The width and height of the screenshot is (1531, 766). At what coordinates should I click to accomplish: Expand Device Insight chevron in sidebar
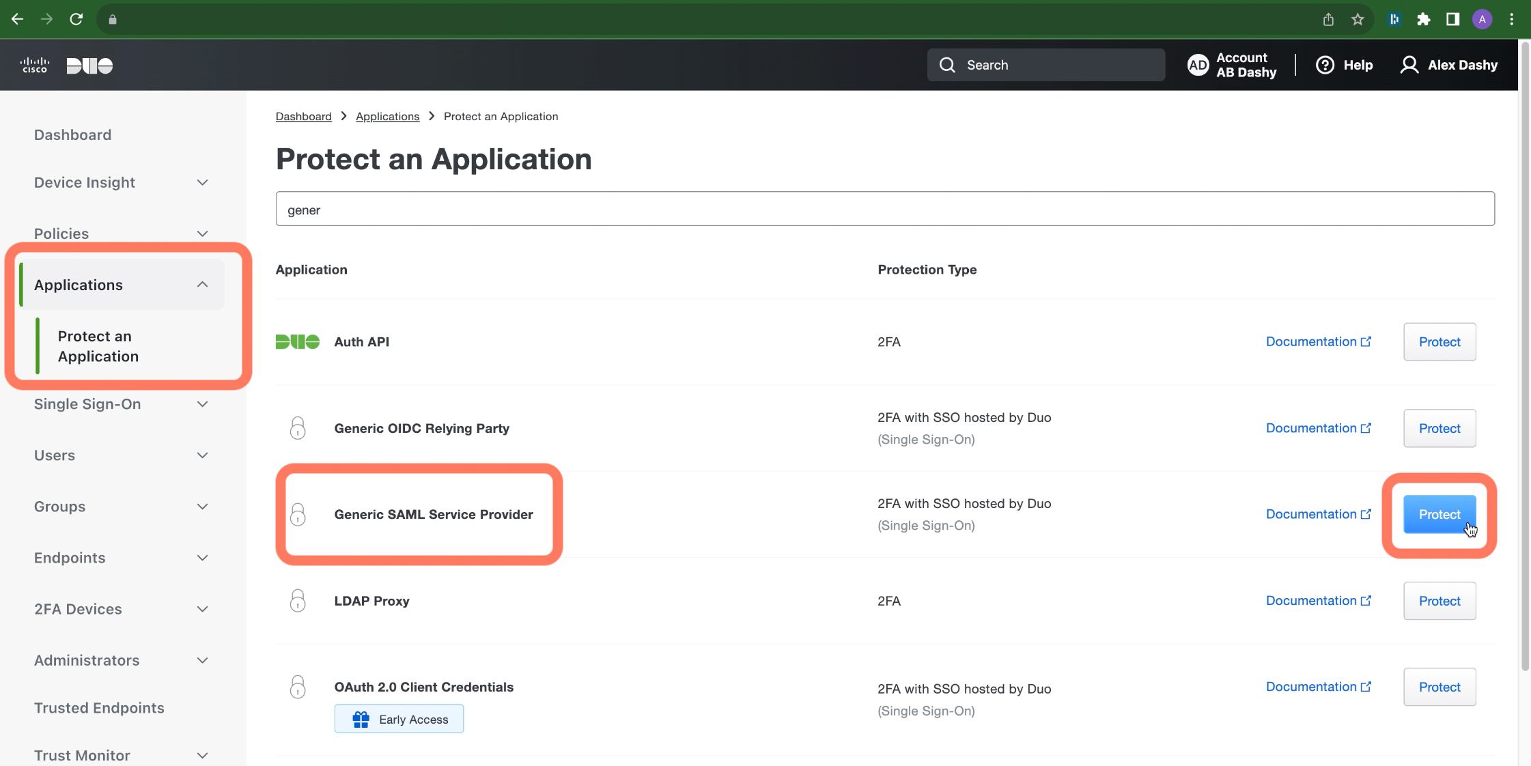[x=202, y=182]
